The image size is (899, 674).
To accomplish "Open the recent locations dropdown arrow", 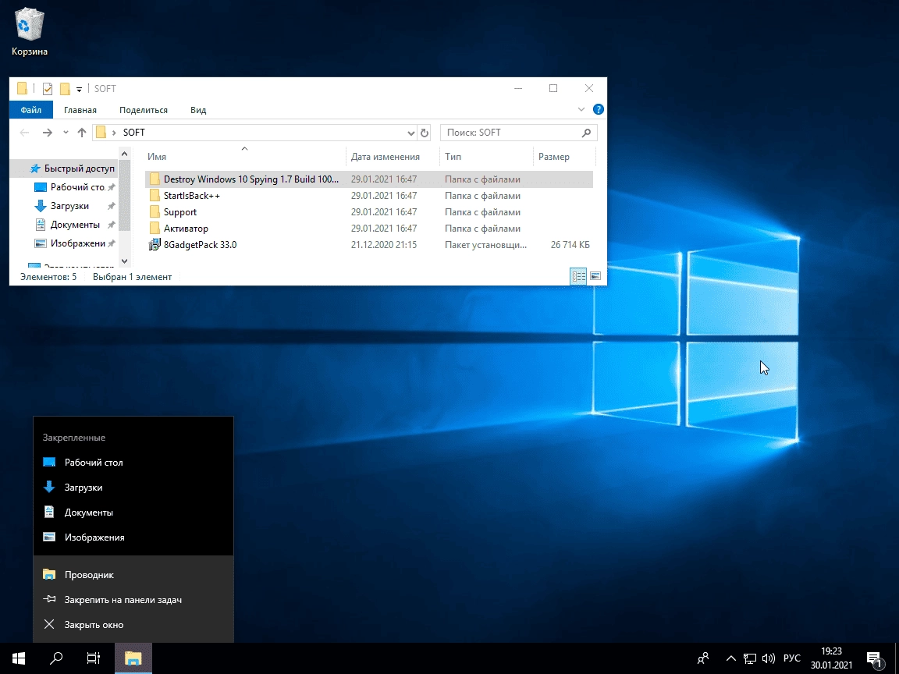I will point(66,133).
